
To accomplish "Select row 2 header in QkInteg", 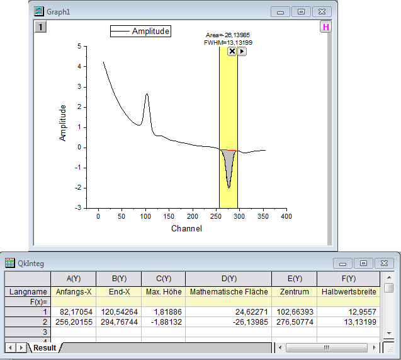I will tap(28, 322).
